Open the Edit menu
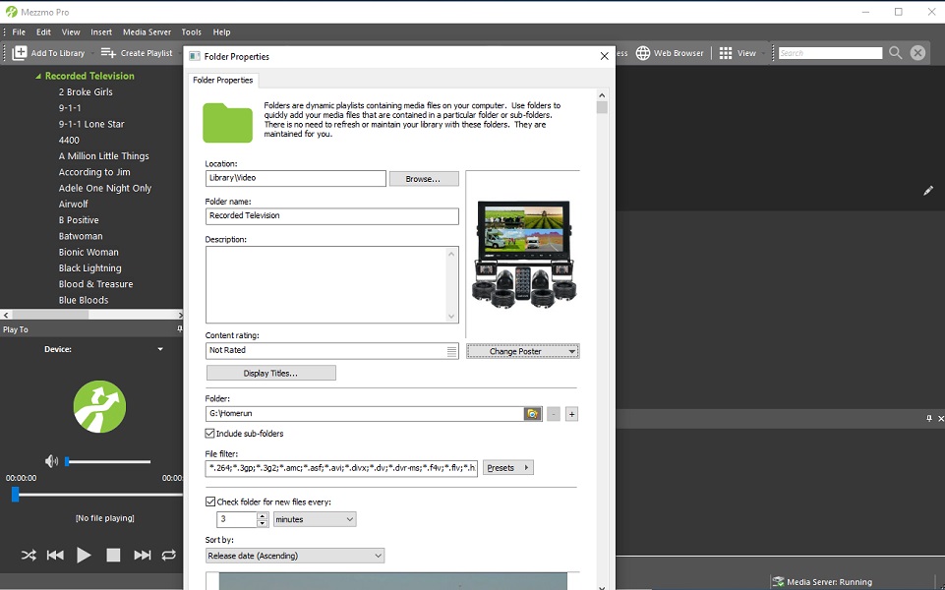Screen dimensions: 945x590 (43, 31)
